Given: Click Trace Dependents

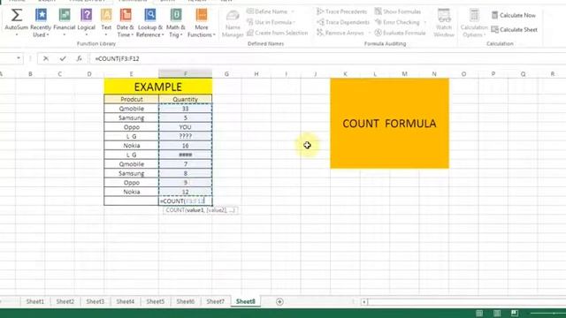Looking at the screenshot, I should 343,22.
